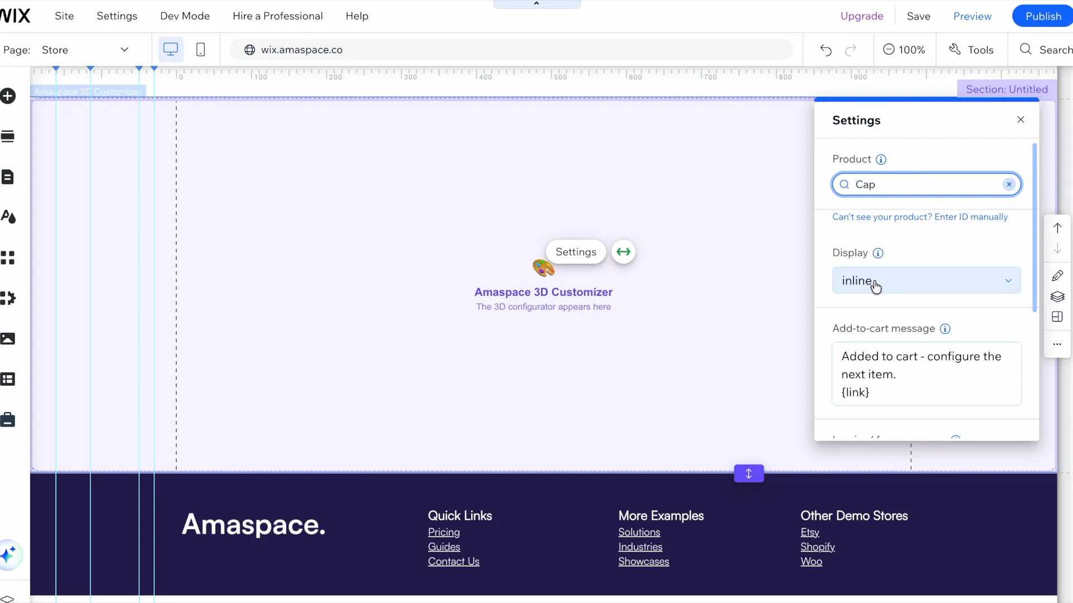Screen dimensions: 1073x603
Task: Open the Add Elements plus icon
Action: (8, 96)
